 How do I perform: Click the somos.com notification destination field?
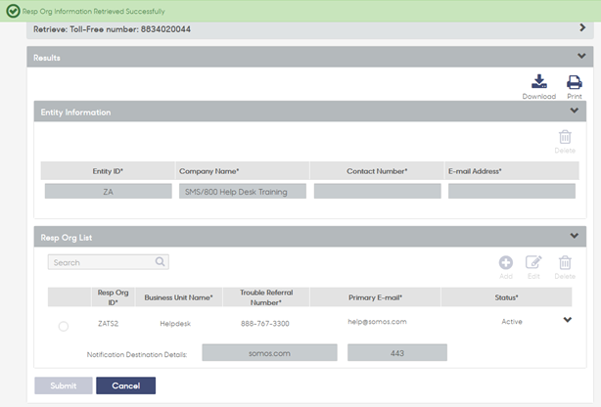[x=269, y=352]
